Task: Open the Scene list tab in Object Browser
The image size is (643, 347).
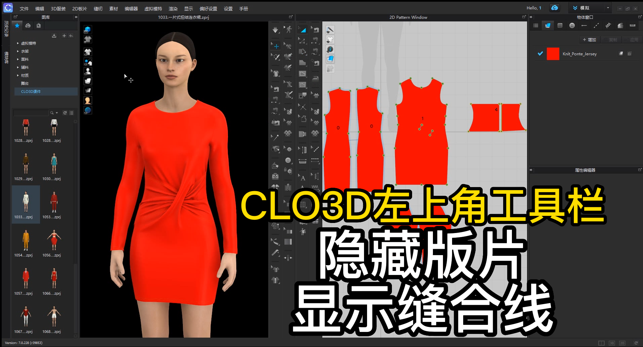Action: pyautogui.click(x=536, y=25)
